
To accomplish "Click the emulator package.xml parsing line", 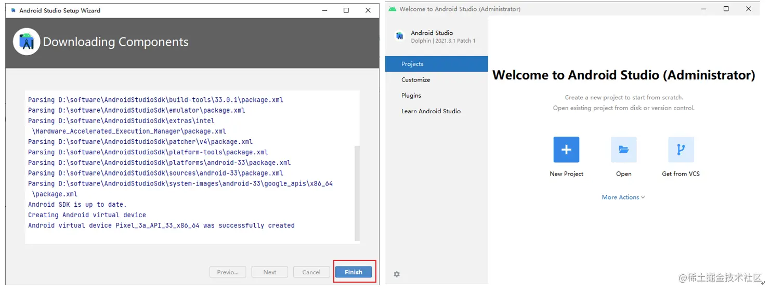I will 136,110.
